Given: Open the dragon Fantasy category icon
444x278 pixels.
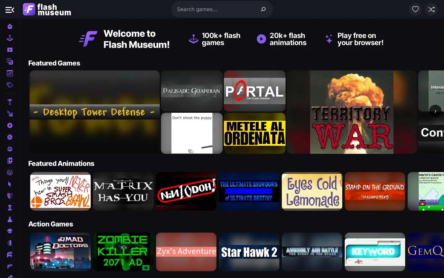Looking at the screenshot, I should tap(10, 255).
